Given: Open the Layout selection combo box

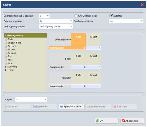Looking at the screenshot, I should [x=31, y=99].
